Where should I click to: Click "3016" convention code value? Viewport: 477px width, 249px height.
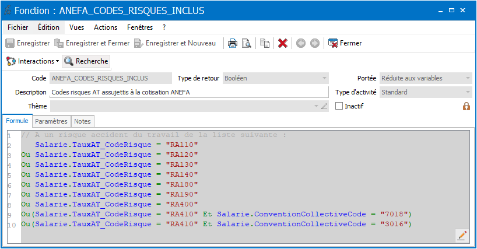[394, 224]
